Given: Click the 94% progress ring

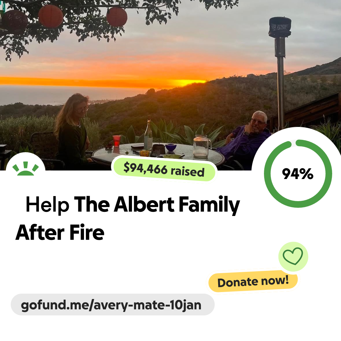Looking at the screenshot, I should [x=298, y=173].
